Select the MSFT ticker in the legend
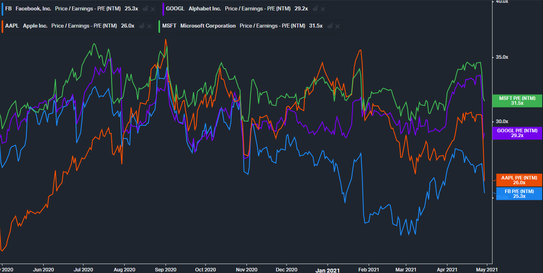Viewport: 543px width, 273px height. pyautogui.click(x=169, y=26)
